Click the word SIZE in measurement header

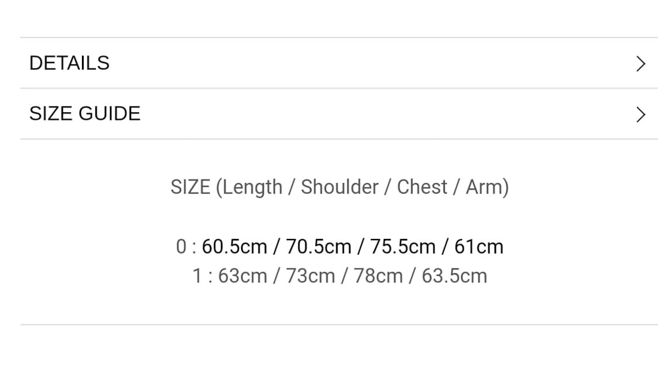(190, 188)
